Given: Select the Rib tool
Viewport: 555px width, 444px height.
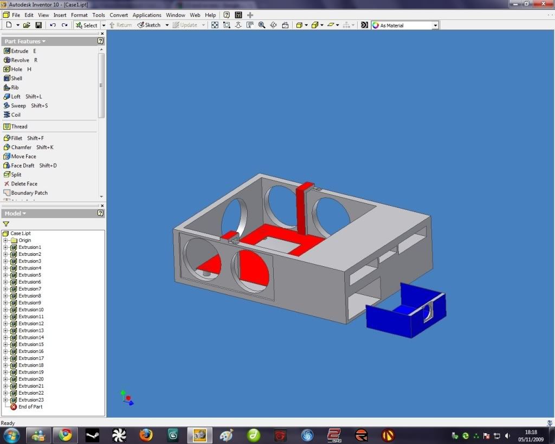Looking at the screenshot, I should [x=11, y=87].
